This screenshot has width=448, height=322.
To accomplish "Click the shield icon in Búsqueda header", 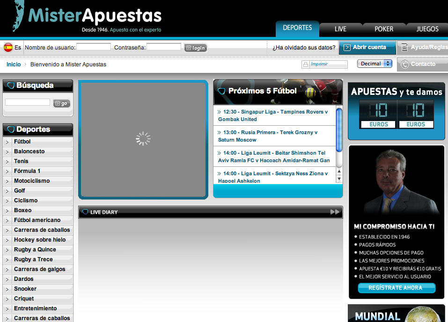I will coord(11,85).
